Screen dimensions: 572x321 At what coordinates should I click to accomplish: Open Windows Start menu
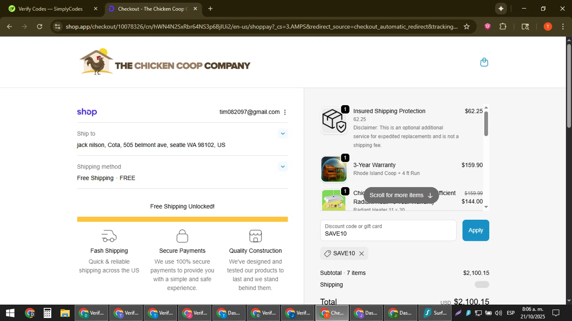10,313
